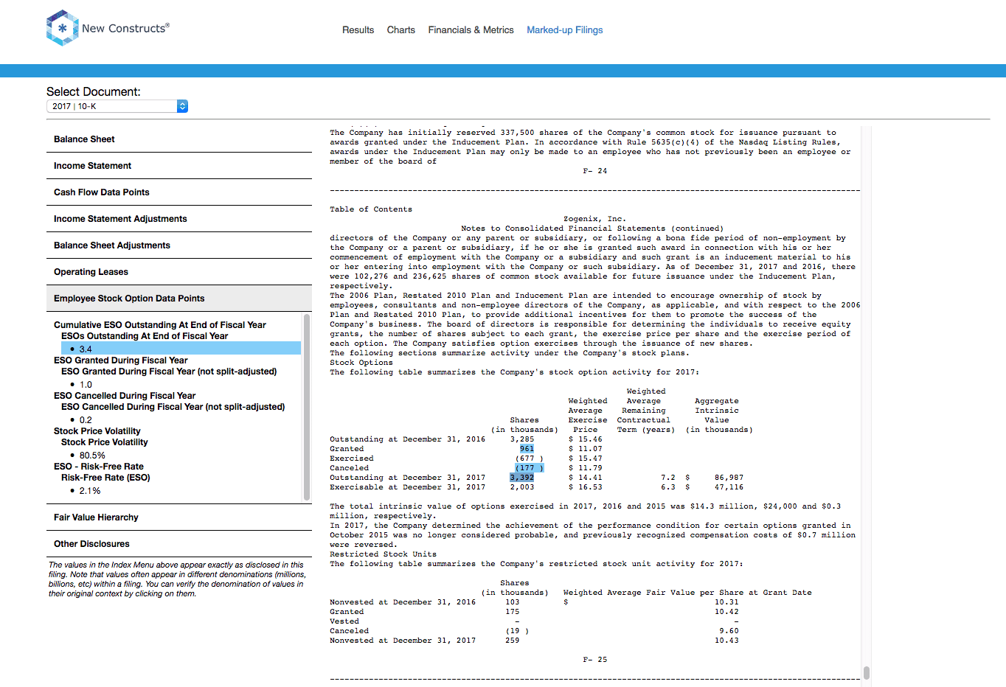The height and width of the screenshot is (687, 1006).
Task: Collapse the Employee Stock Option Data Points section
Action: click(179, 299)
